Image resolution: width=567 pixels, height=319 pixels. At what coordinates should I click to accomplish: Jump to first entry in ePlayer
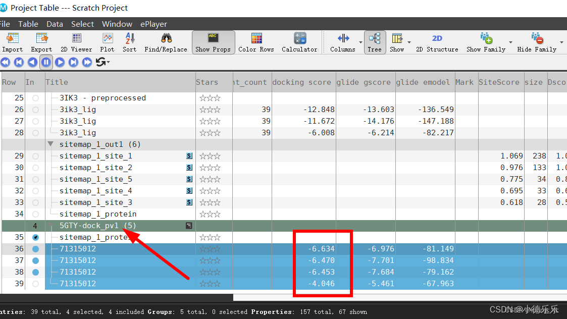[19, 62]
